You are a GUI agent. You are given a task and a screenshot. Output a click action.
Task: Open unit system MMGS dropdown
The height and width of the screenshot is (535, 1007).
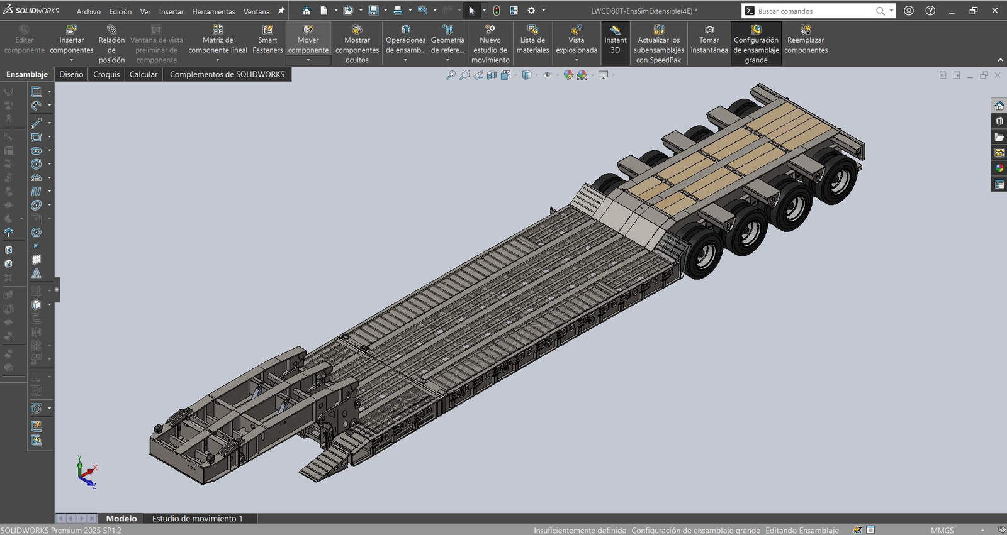point(982,531)
